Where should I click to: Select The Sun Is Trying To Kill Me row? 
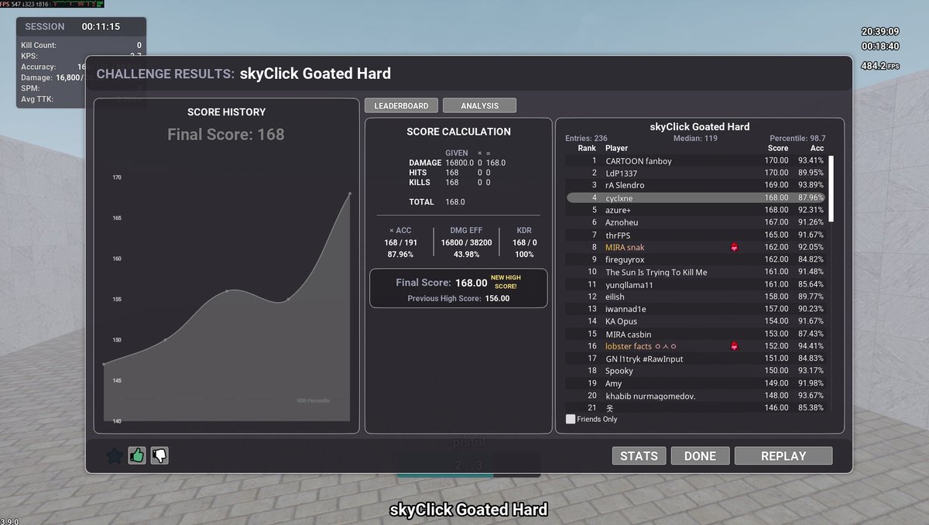(x=696, y=272)
